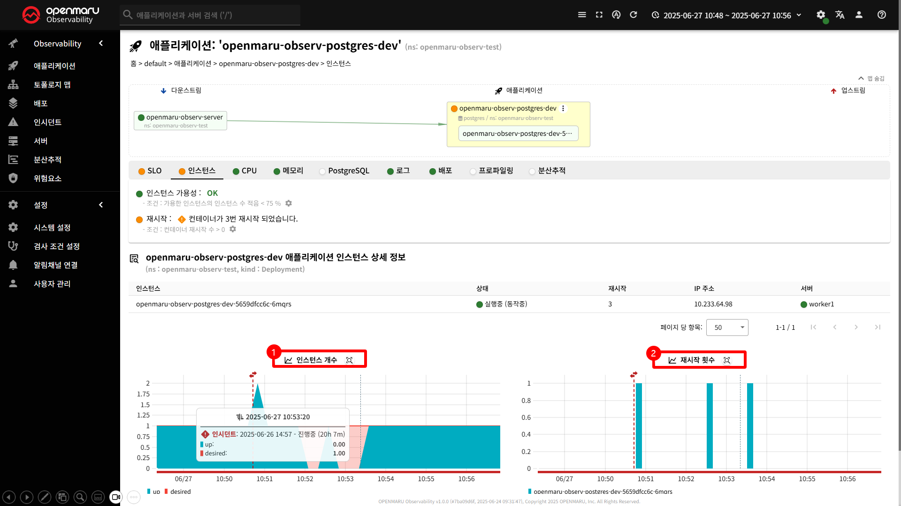Collapse the Observability sidebar section

coord(101,43)
